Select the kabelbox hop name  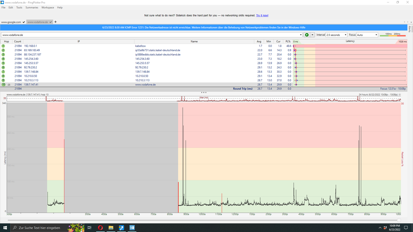[141, 46]
